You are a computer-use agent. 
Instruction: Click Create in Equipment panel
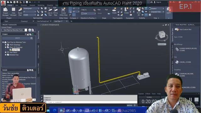point(126,11)
